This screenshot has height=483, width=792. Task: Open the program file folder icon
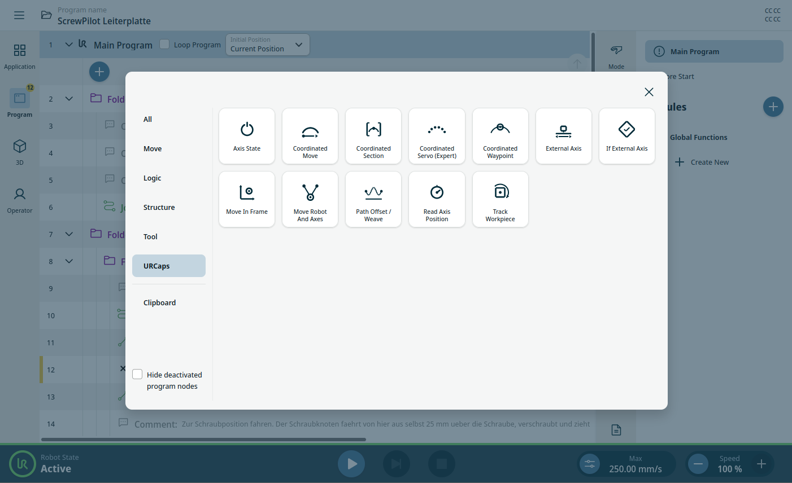click(46, 15)
